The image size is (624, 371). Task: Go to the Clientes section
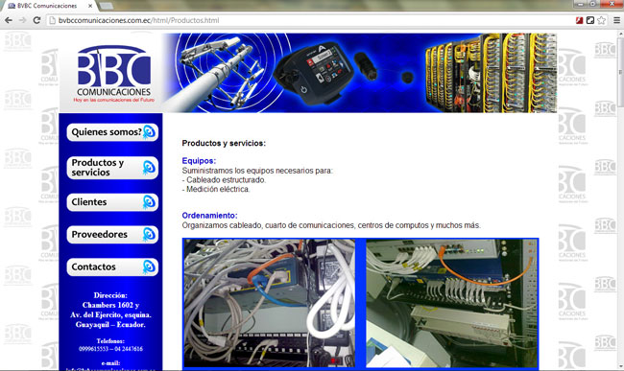coord(112,202)
